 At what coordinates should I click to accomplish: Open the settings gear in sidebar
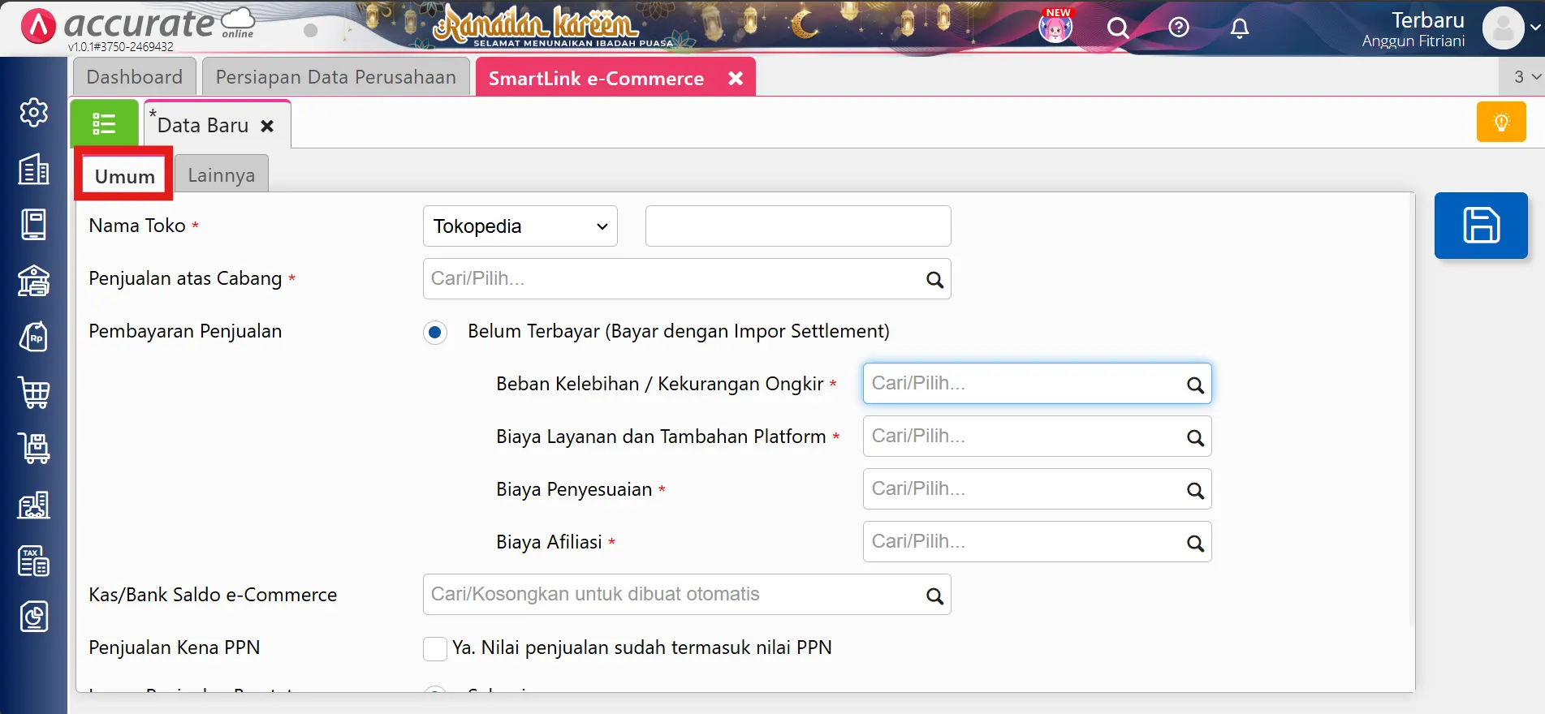33,113
